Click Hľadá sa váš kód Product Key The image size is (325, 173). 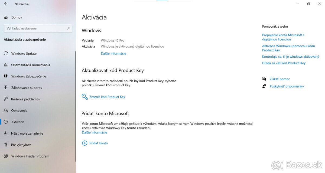point(284,63)
